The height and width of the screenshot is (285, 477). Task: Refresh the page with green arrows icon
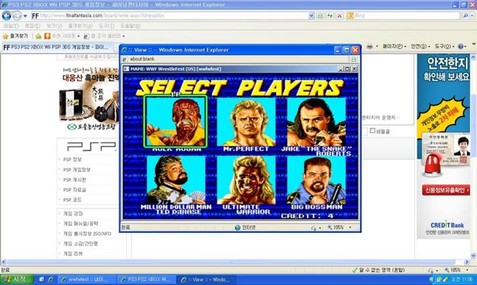330,16
